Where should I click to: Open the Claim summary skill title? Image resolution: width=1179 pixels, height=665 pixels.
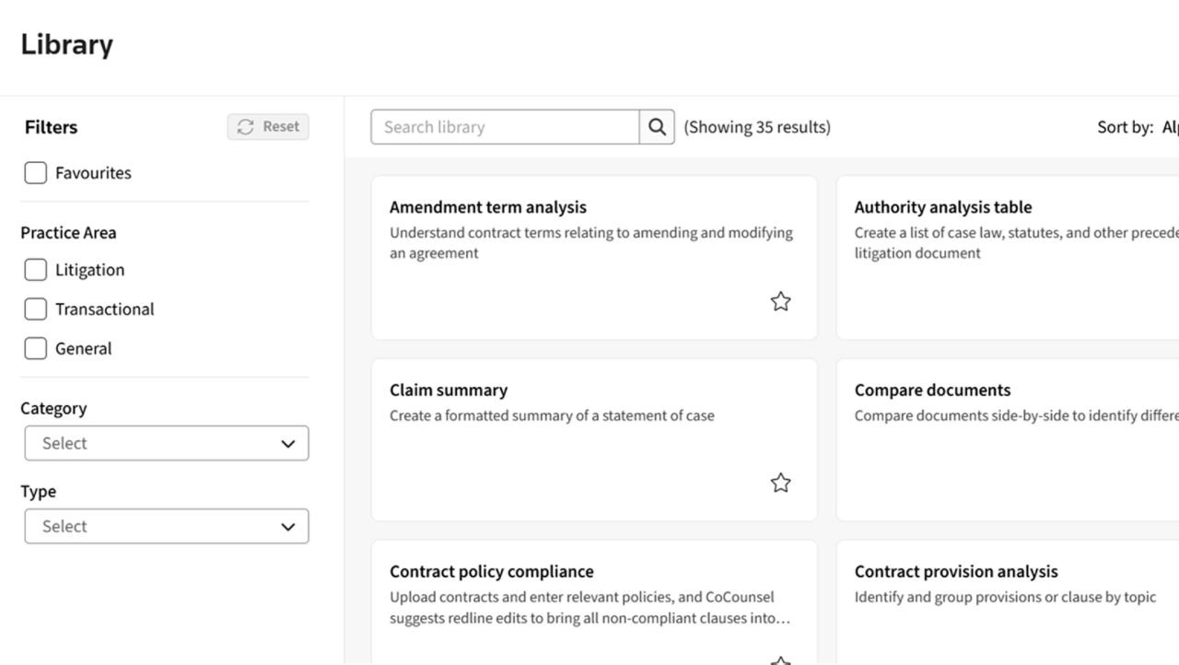tap(448, 390)
